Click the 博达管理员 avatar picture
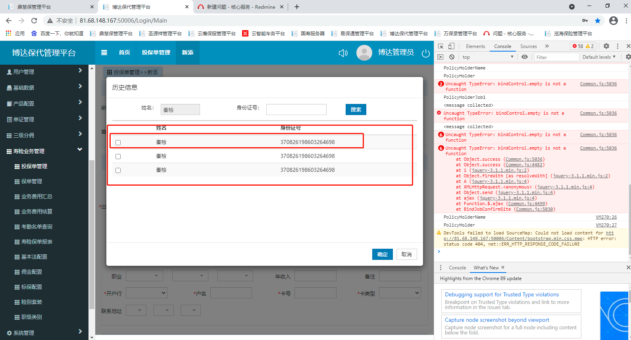 pos(364,53)
